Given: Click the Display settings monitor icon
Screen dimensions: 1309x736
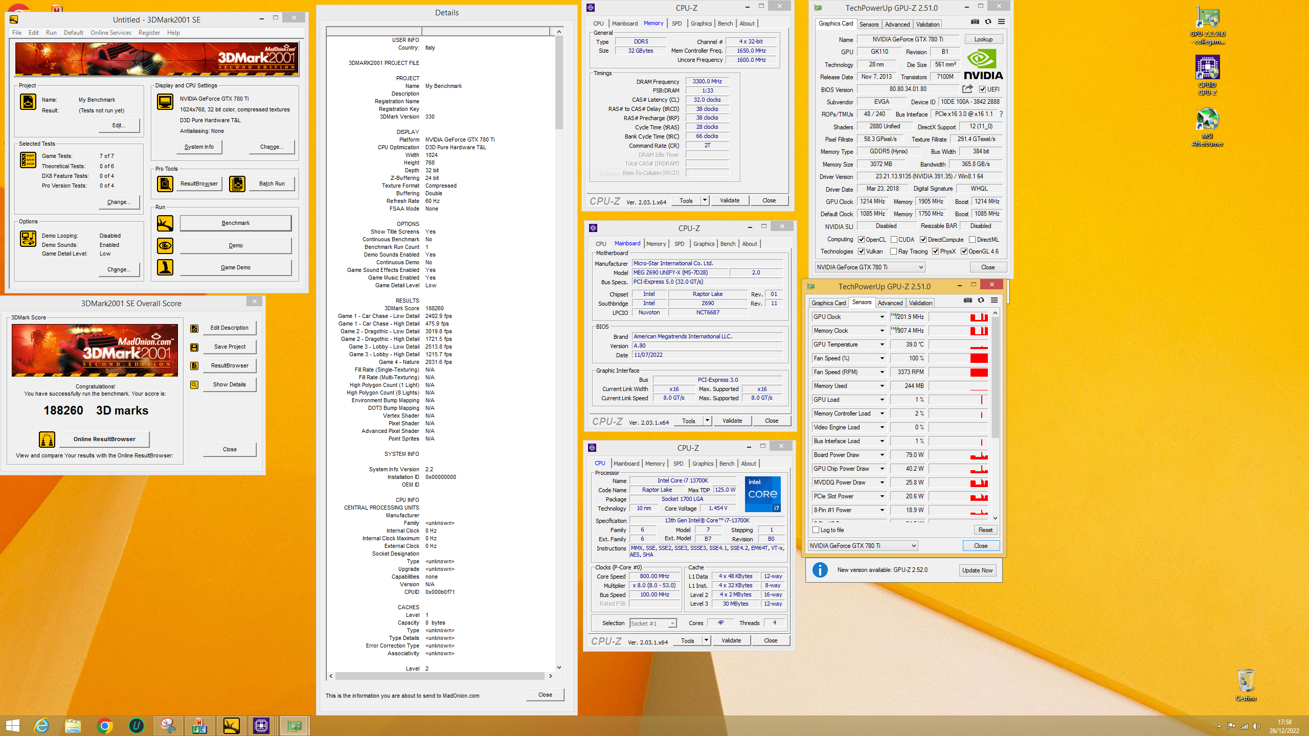Looking at the screenshot, I should tap(165, 102).
